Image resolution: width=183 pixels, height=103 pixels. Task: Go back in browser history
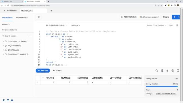point(2,5)
